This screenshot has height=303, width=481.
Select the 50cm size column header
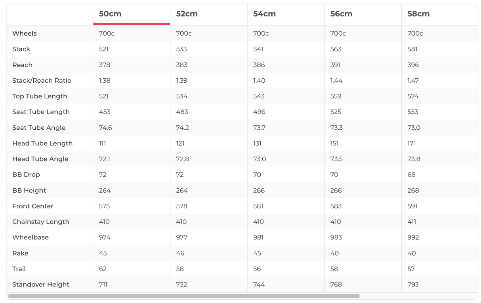(110, 14)
